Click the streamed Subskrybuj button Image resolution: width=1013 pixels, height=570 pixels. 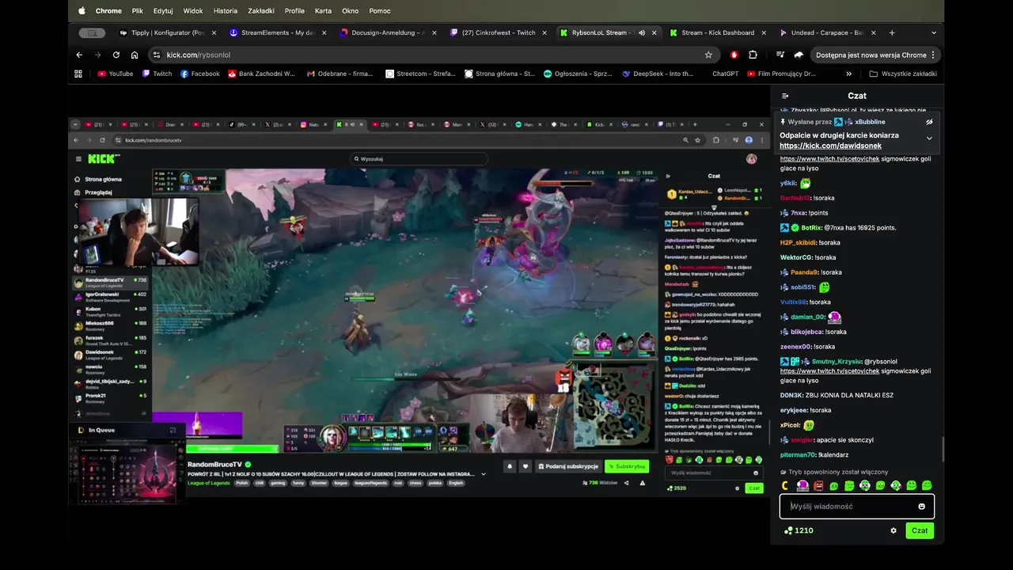pos(627,466)
